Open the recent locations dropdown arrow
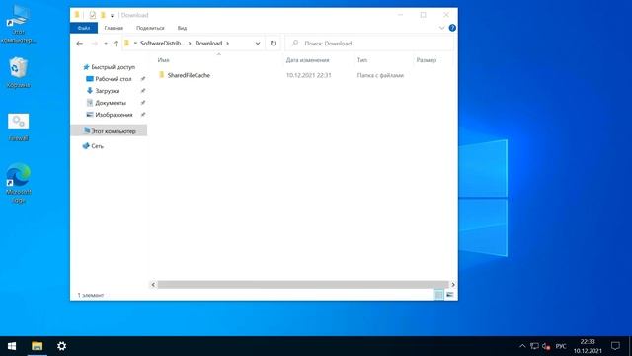 coord(106,44)
